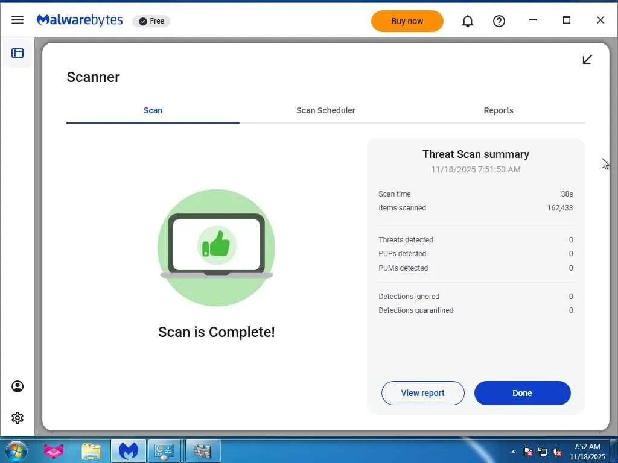The width and height of the screenshot is (618, 463).
Task: Open the hamburger menu
Action: [18, 20]
